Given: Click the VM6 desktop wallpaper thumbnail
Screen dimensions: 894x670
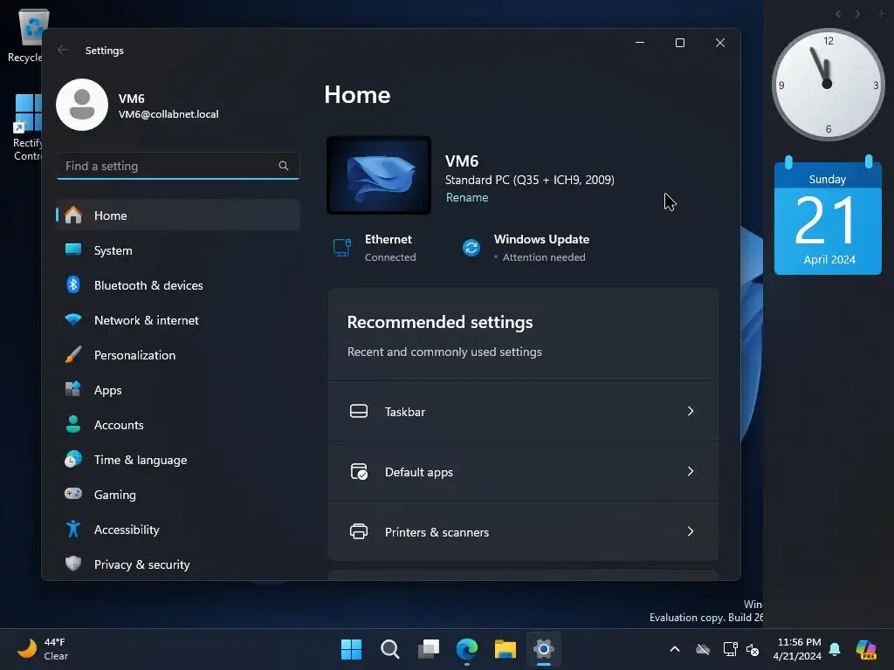Looking at the screenshot, I should (379, 174).
